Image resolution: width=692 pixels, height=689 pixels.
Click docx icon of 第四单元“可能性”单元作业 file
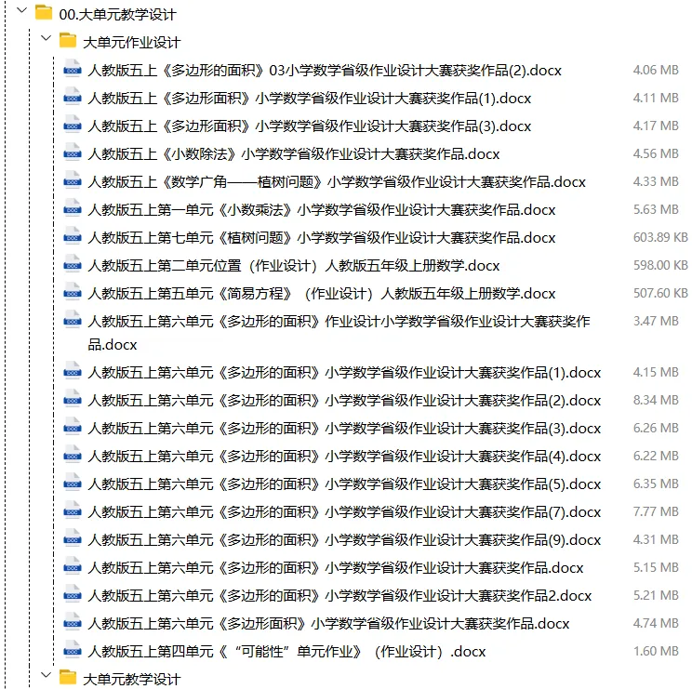tap(73, 650)
